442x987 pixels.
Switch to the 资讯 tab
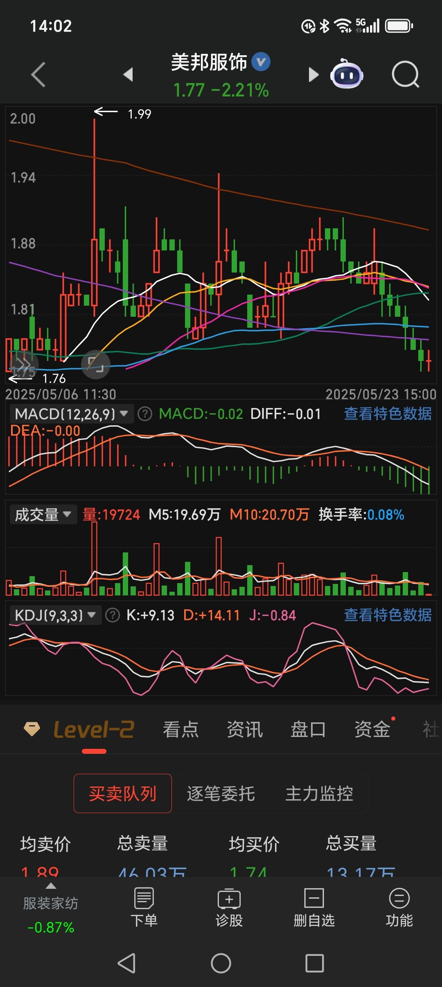click(x=245, y=729)
